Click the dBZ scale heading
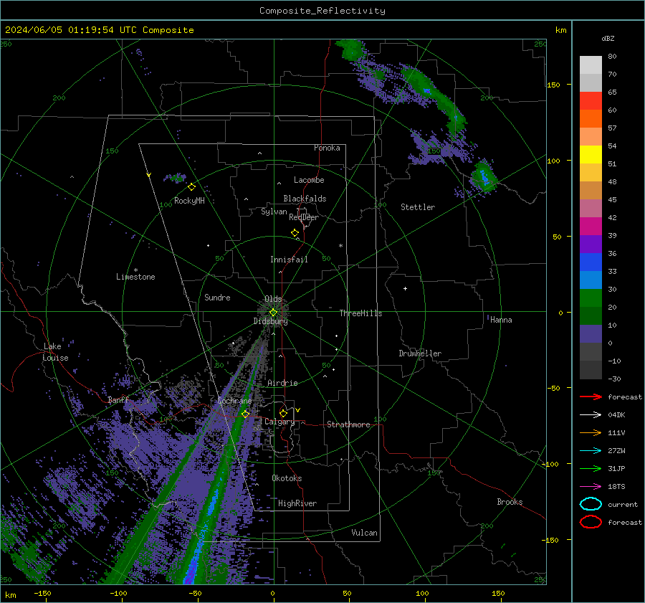This screenshot has height=603, width=645. 608,39
